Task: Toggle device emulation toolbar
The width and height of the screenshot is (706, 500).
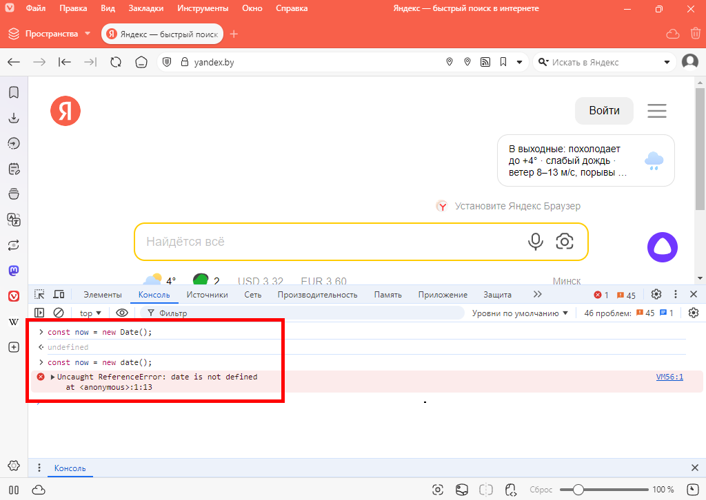Action: (59, 295)
